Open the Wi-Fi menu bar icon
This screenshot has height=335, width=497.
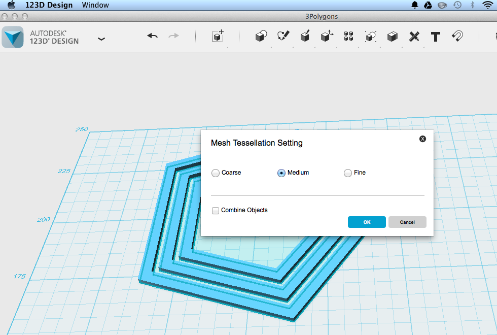point(487,5)
